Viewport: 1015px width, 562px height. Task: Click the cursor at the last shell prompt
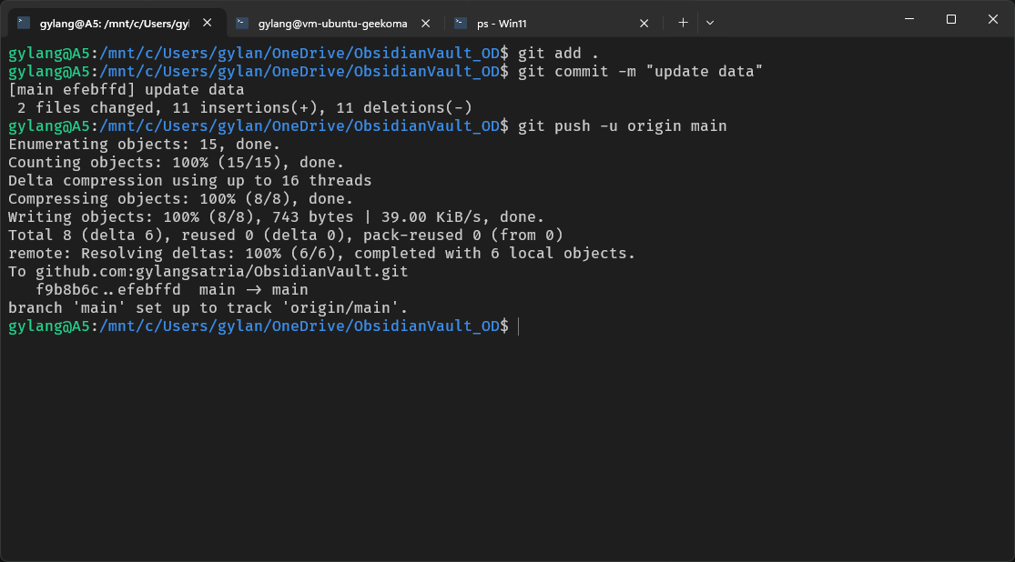point(518,326)
